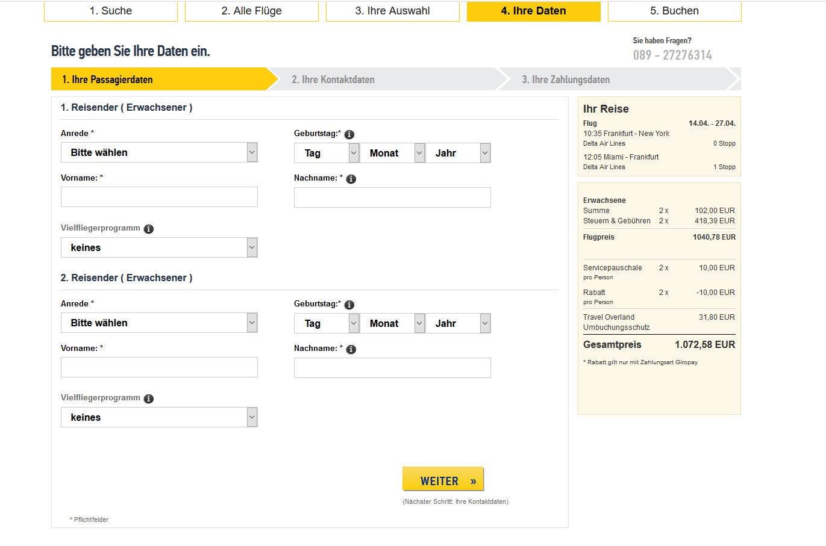This screenshot has height=546, width=826.
Task: Click the Flugpreis value 1040,78 EUR
Action: (714, 237)
